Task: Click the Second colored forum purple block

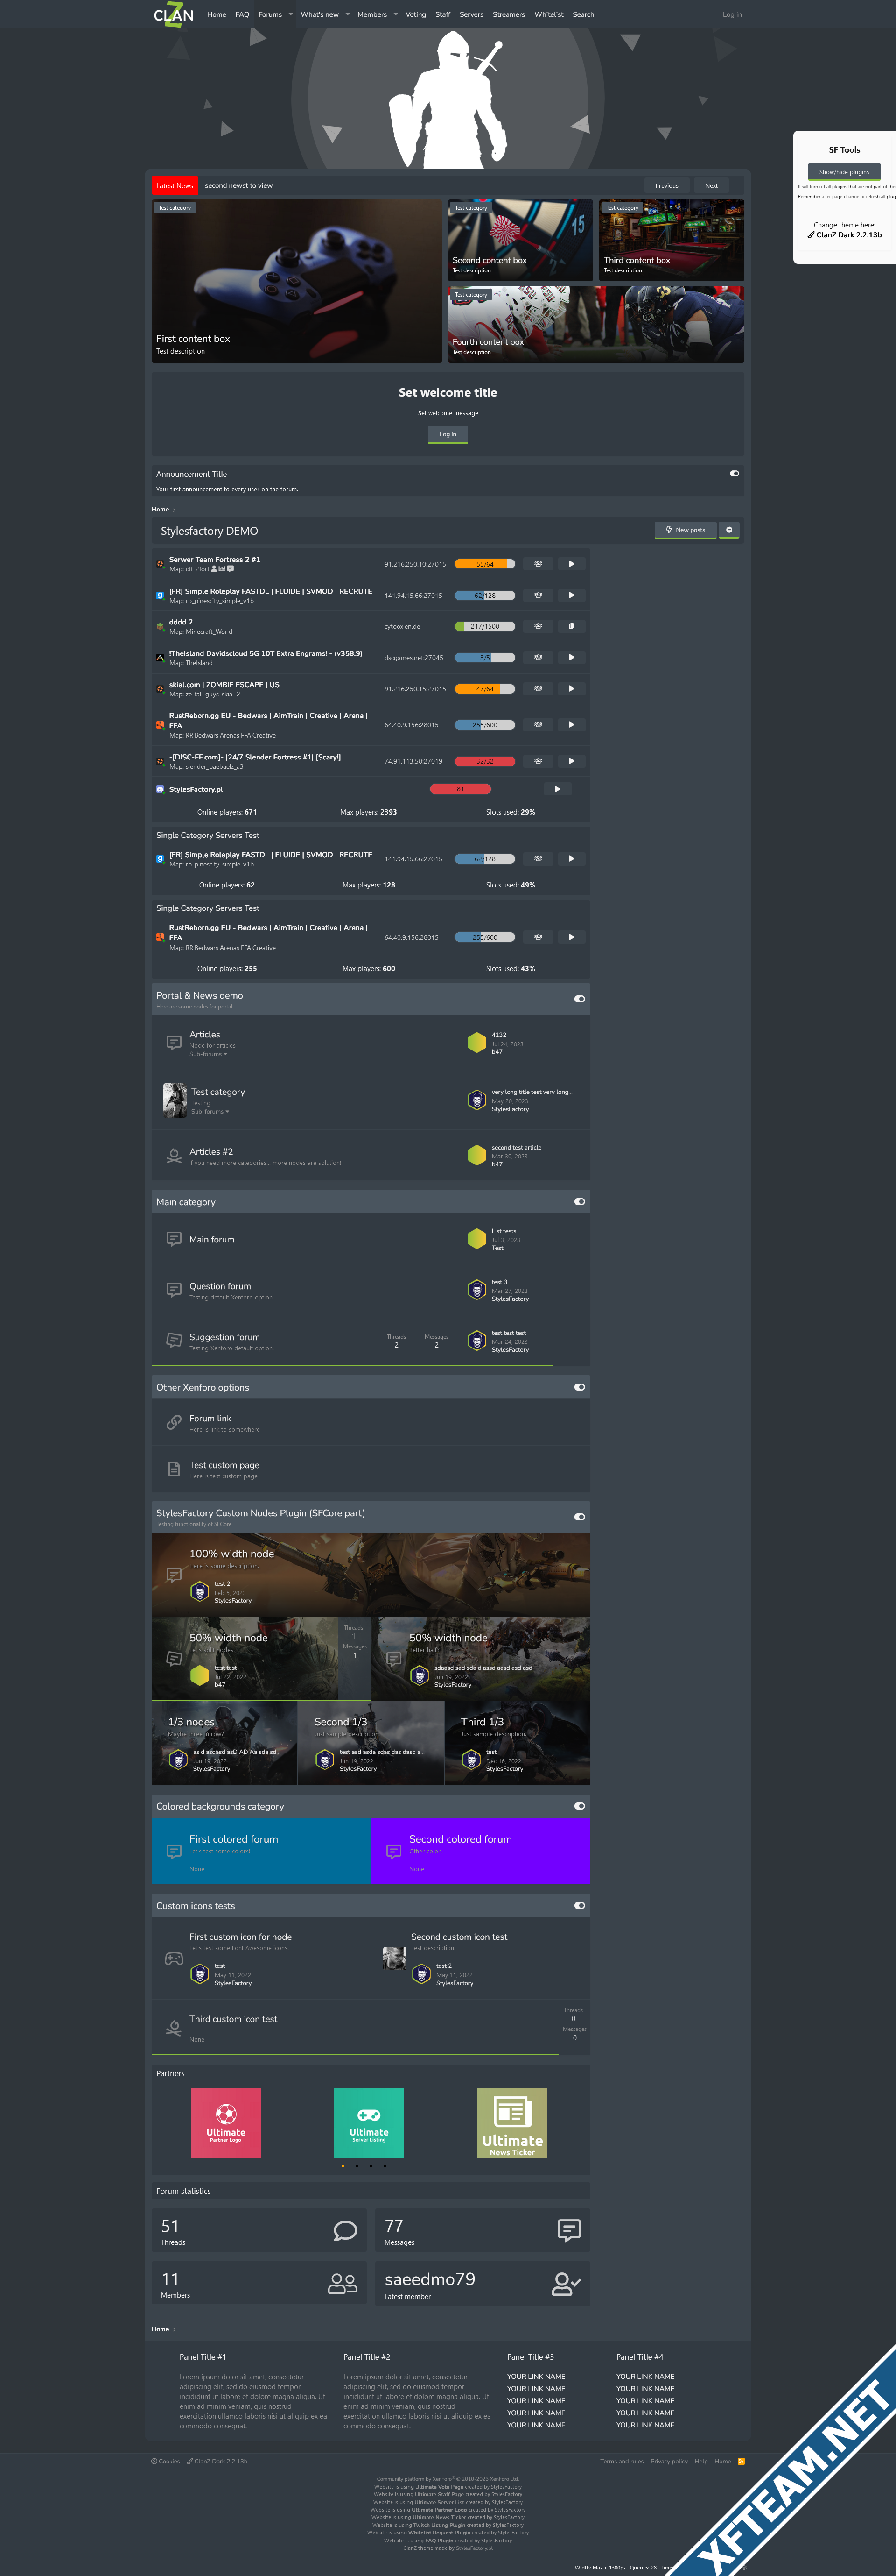Action: click(x=481, y=1851)
